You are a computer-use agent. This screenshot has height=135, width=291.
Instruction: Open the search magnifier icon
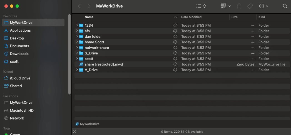[x=285, y=6]
